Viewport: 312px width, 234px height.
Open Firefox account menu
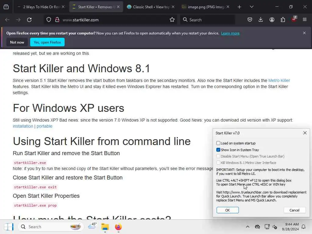coord(272,20)
